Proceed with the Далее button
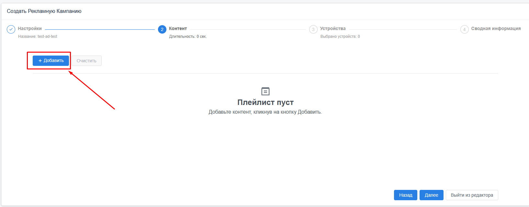The image size is (529, 207). (x=432, y=195)
